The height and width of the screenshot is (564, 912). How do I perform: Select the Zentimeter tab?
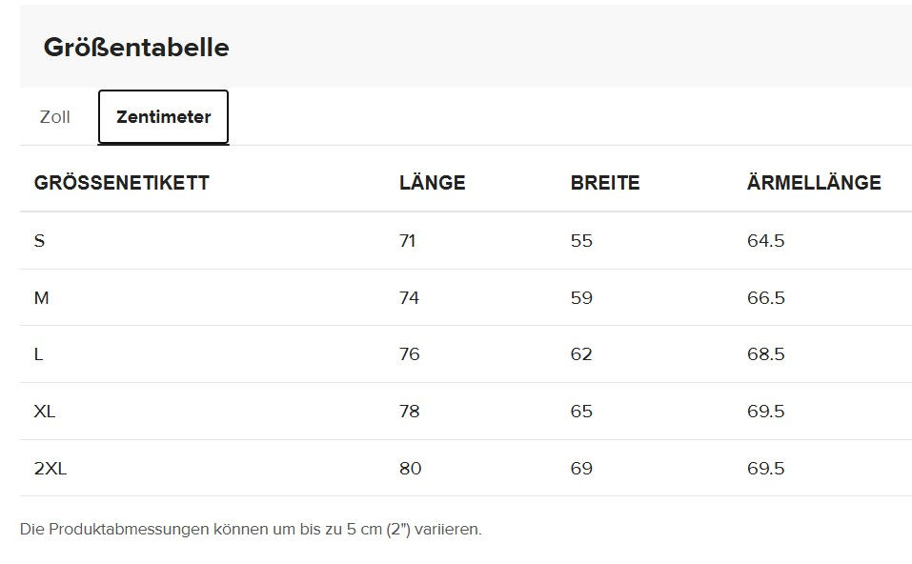click(164, 117)
